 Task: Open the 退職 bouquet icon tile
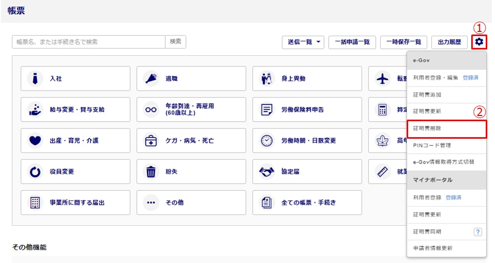point(151,79)
